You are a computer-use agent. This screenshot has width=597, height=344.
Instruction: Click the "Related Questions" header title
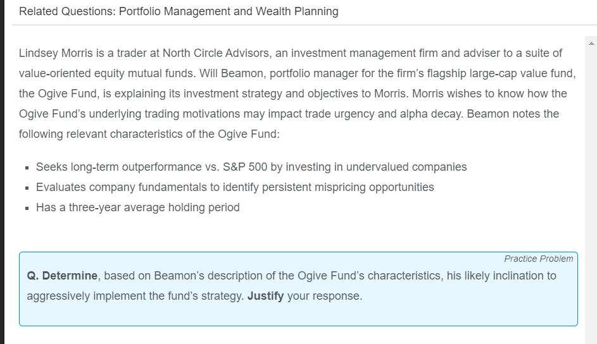[x=179, y=11]
